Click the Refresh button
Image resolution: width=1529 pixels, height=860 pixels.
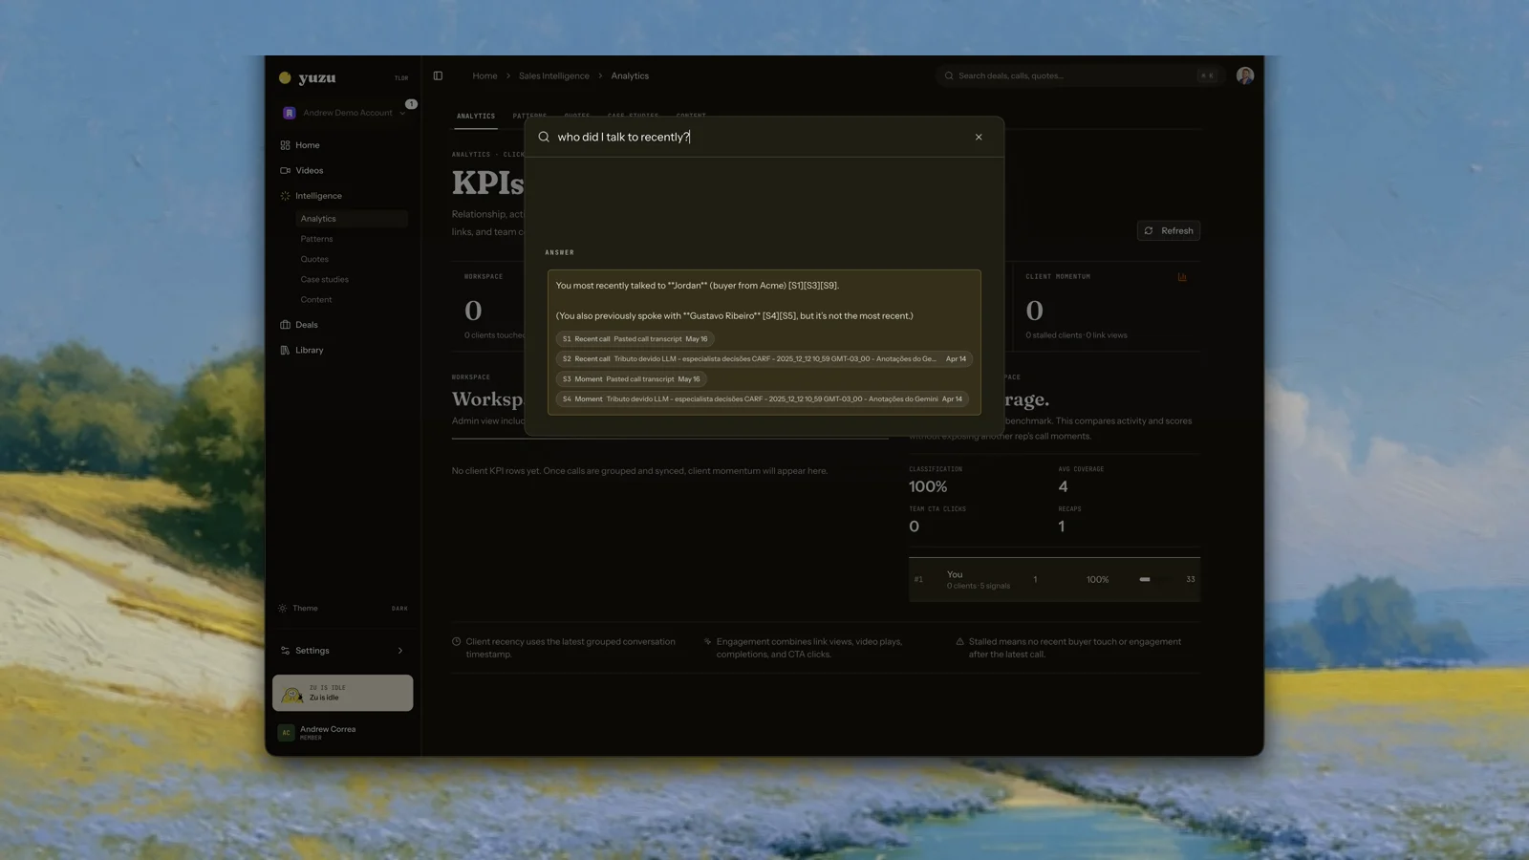[1169, 230]
